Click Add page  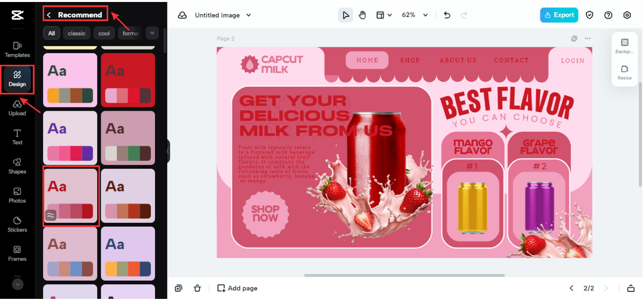(237, 288)
